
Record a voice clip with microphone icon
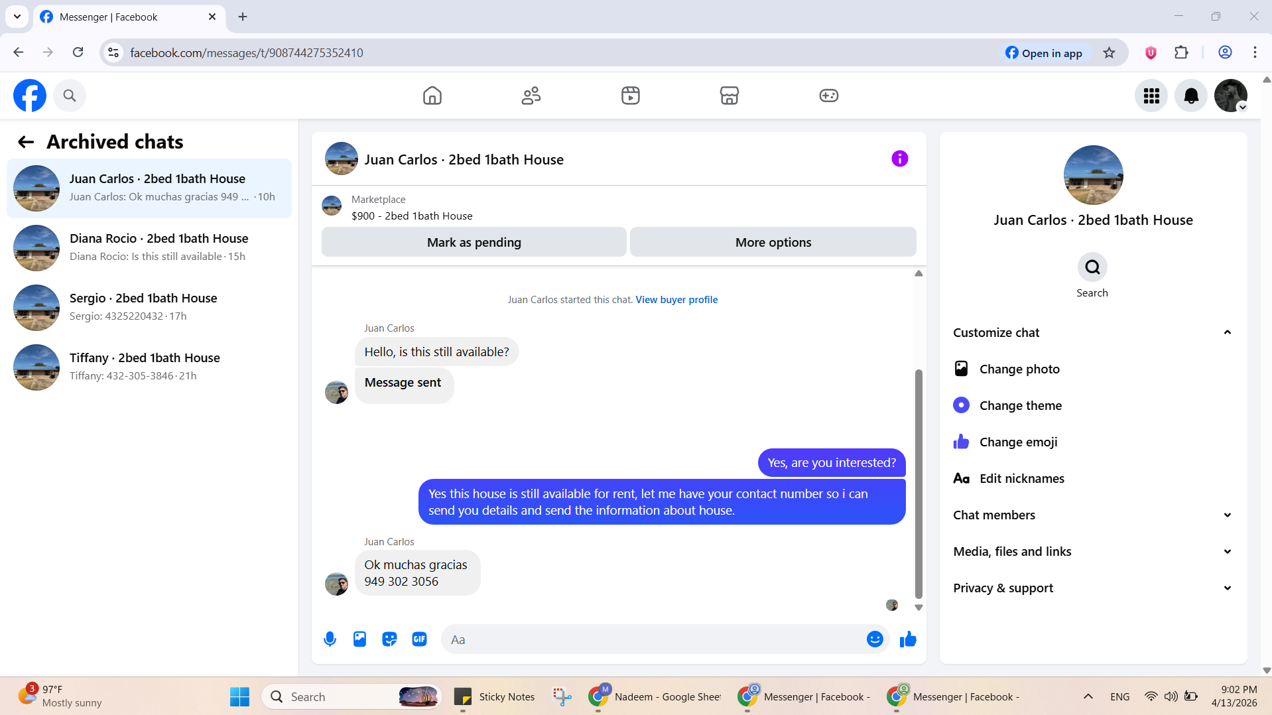pyautogui.click(x=330, y=639)
